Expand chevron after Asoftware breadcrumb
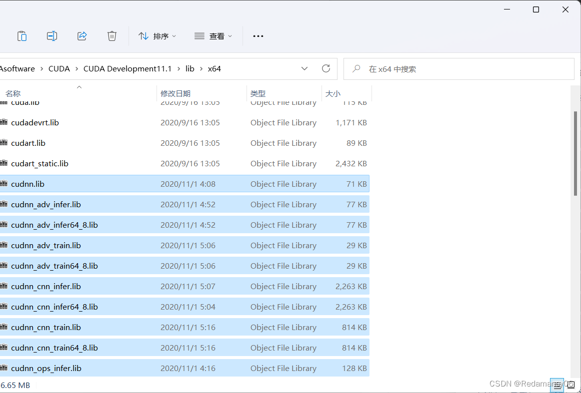Screen dimensions: 581x393 41,69
